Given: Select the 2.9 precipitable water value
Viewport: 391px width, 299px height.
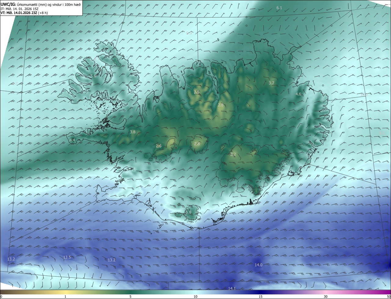Looking at the screenshot, I should (196, 92).
